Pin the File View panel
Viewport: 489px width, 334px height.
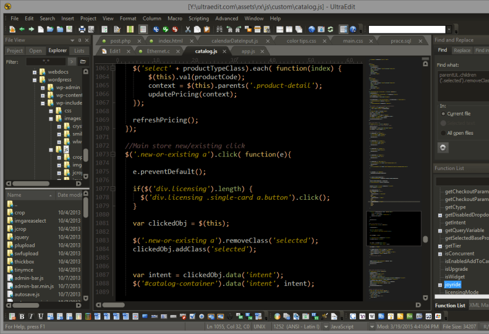click(80, 40)
